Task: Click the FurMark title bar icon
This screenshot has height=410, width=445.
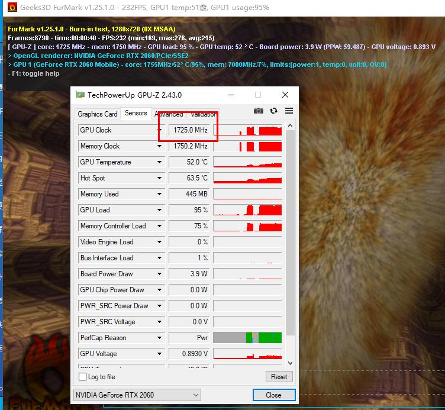Action: pos(12,7)
